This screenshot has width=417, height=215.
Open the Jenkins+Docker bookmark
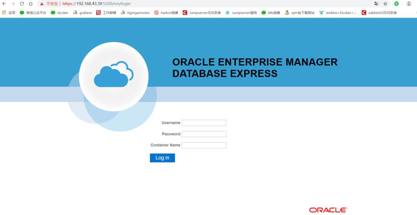click(338, 12)
